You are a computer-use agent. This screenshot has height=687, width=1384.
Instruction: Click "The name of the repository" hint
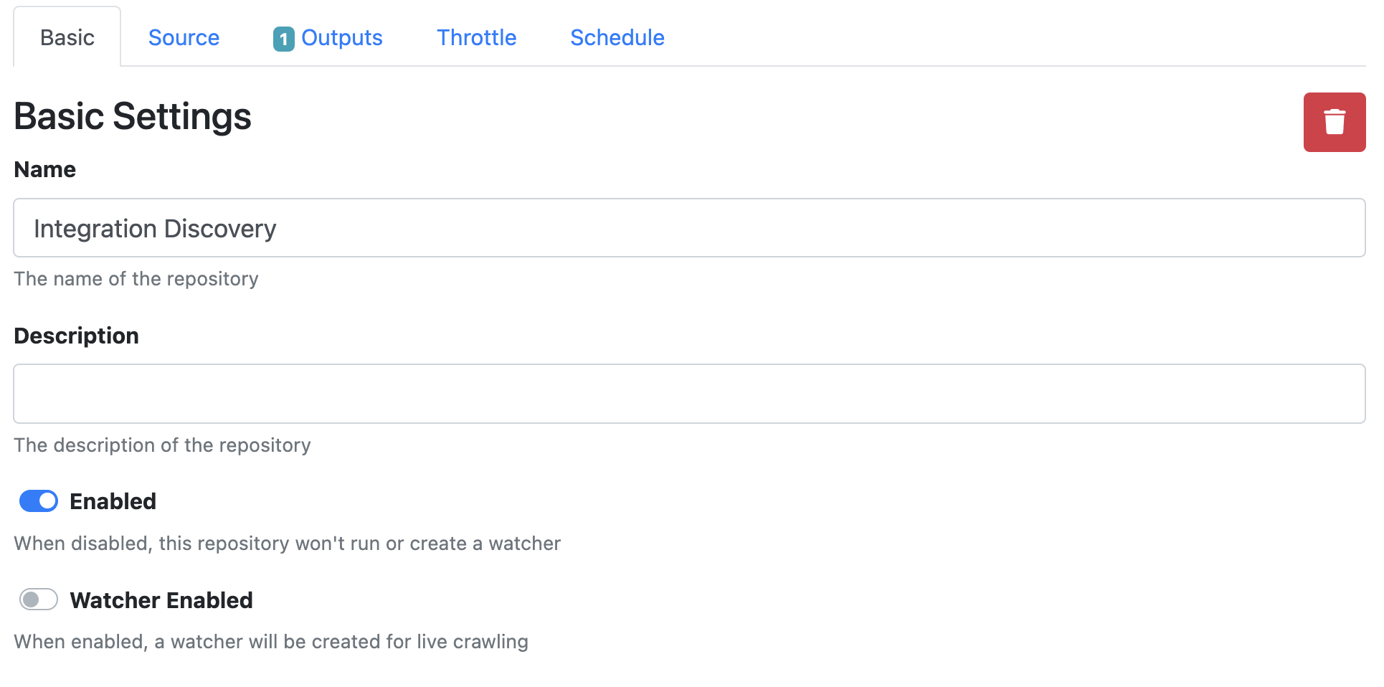[136, 279]
